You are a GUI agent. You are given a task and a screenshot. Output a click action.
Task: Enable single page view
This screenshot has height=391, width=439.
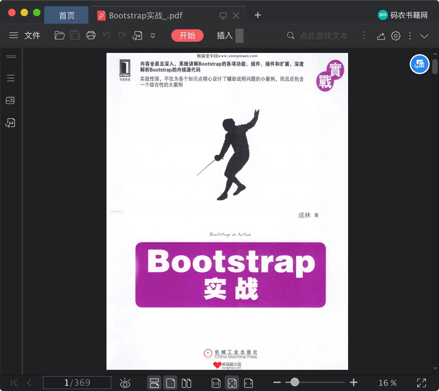[171, 383]
